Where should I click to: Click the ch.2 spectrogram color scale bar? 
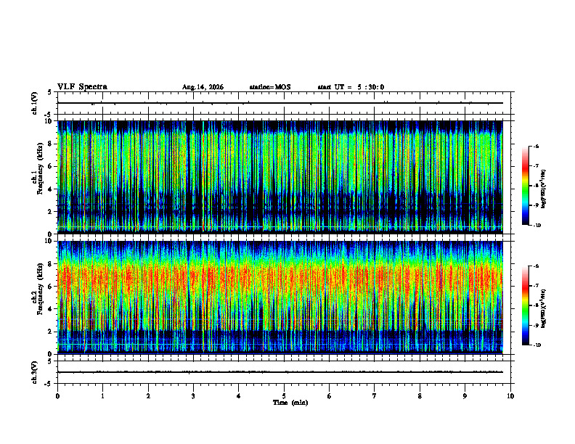tap(525, 305)
